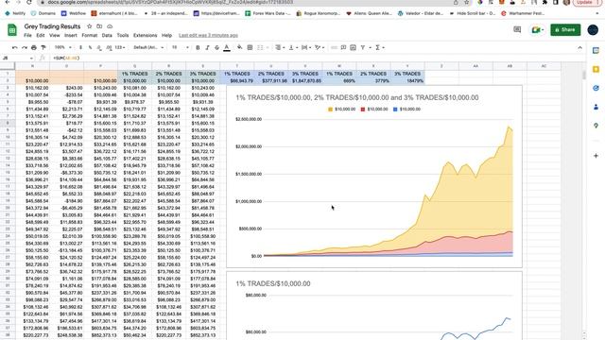The height and width of the screenshot is (340, 605).
Task: Click the cloud document status icon
Action: [110, 26]
